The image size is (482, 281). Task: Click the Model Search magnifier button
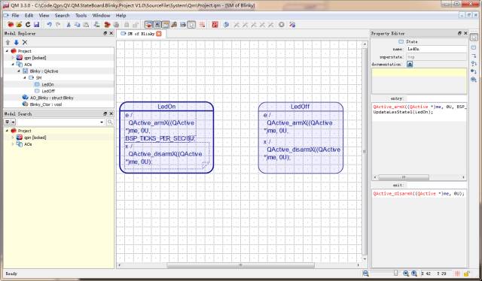coord(110,122)
